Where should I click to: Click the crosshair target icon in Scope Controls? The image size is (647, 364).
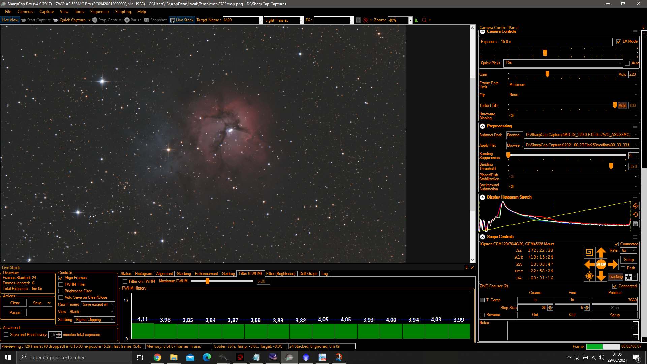589,276
